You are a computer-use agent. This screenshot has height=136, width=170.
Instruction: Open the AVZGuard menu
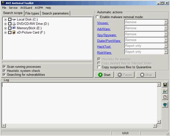coord(26,8)
